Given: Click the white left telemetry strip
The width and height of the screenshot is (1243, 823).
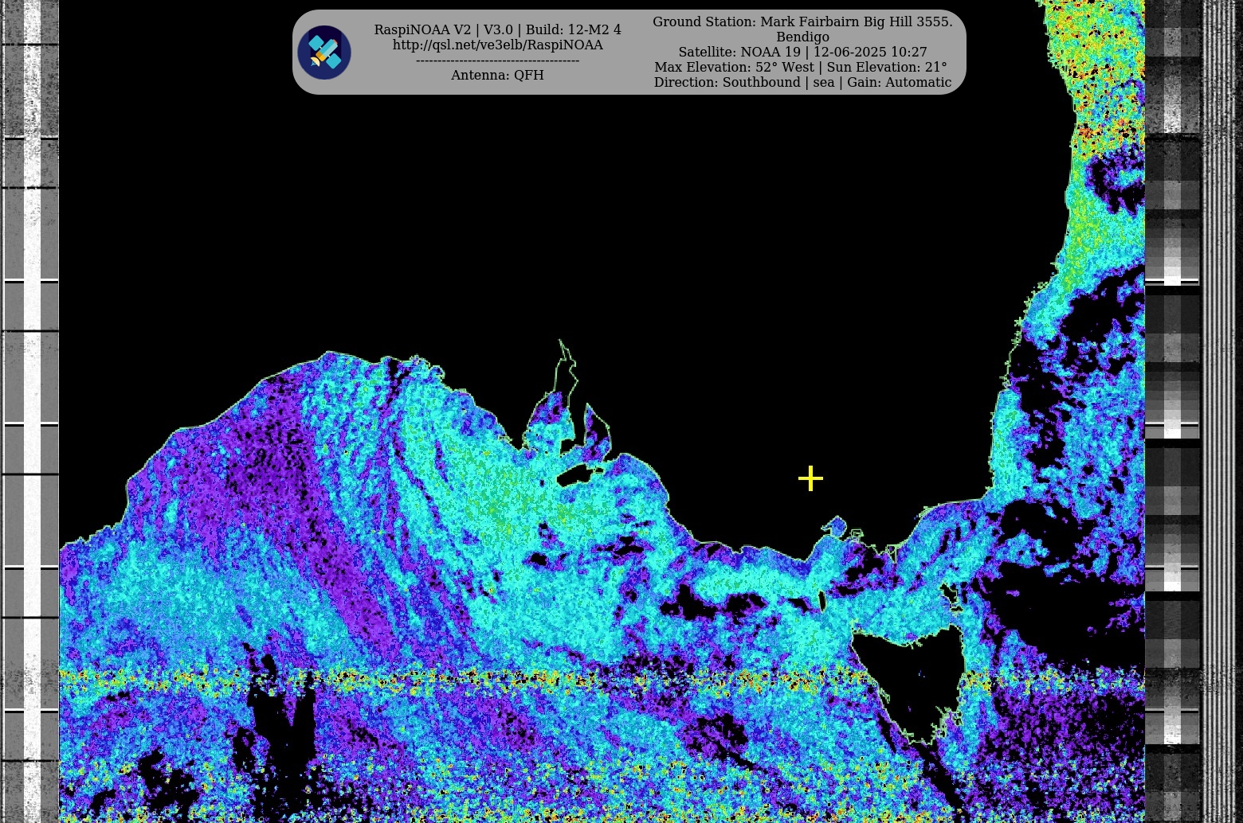Looking at the screenshot, I should (x=32, y=398).
